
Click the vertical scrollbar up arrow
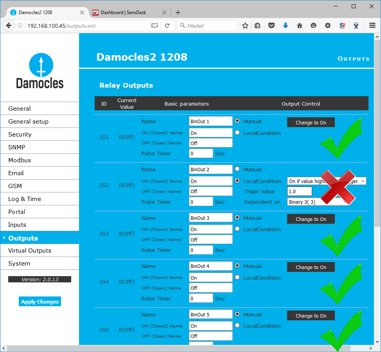click(377, 37)
